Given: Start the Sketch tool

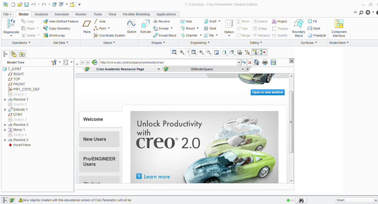Looking at the screenshot, I should [x=132, y=26].
